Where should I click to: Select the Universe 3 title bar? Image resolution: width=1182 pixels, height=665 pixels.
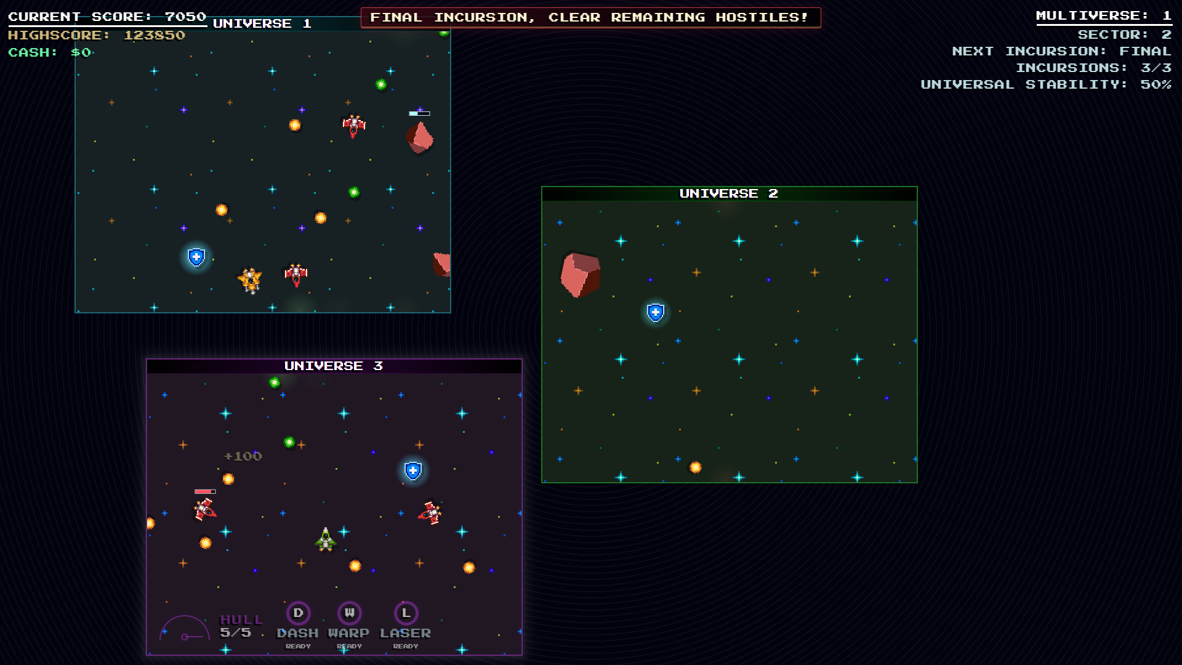[334, 366]
